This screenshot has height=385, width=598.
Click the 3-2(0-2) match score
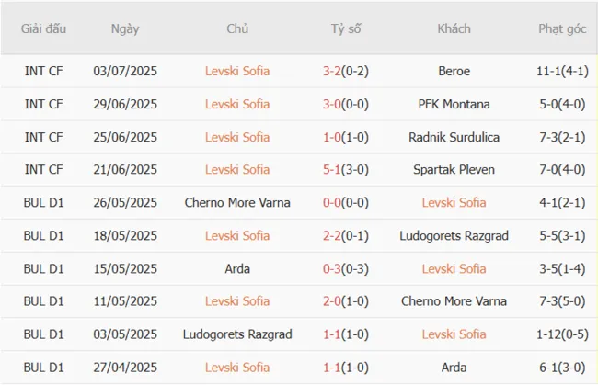pyautogui.click(x=346, y=72)
